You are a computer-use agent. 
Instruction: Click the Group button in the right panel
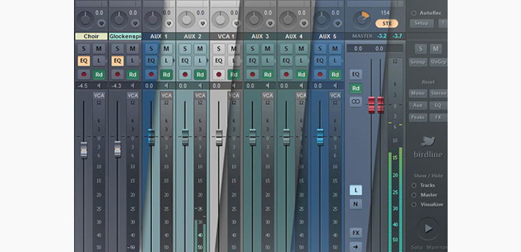click(417, 62)
